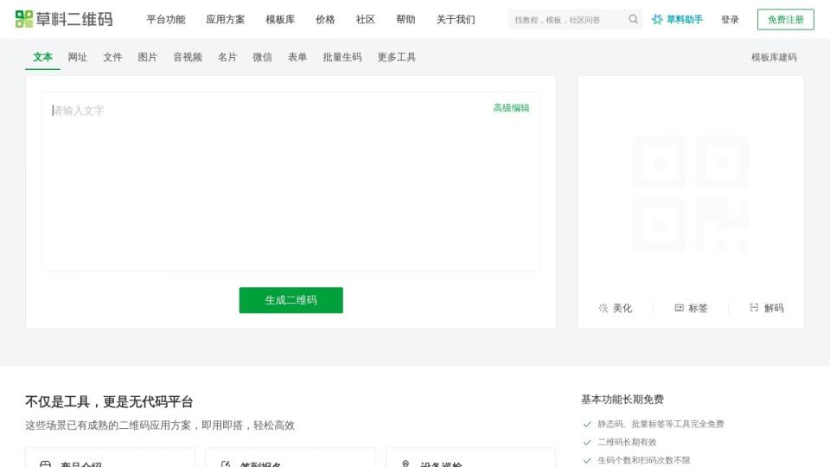
Task: Click the 解码 decode icon
Action: tap(754, 308)
